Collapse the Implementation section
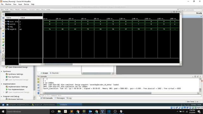The width and height of the screenshot is (203, 114). [x=1, y=84]
